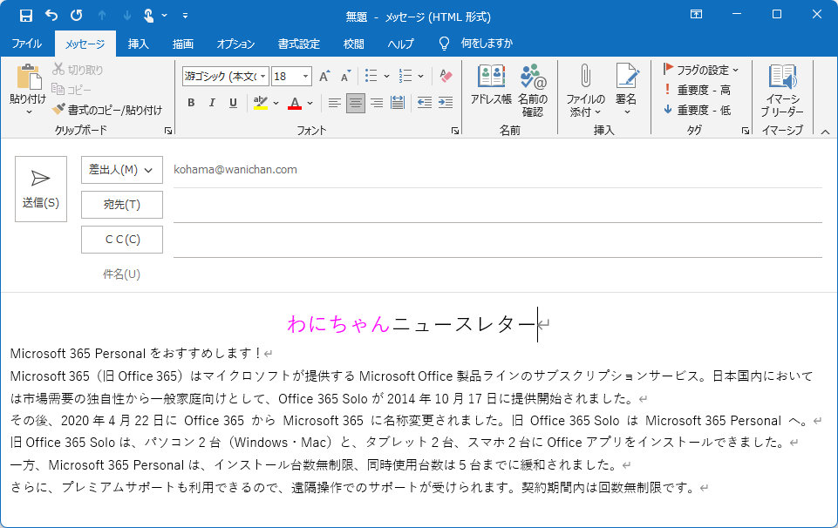The width and height of the screenshot is (838, 528).
Task: Increase the paragraph indent
Action: (x=446, y=103)
